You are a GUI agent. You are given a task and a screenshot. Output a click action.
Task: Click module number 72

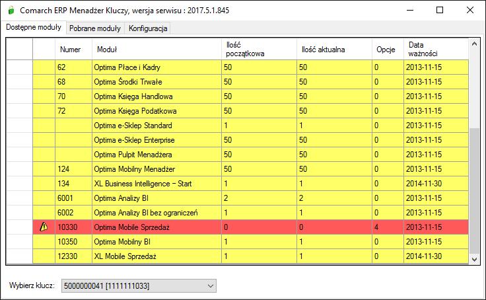[x=73, y=111]
